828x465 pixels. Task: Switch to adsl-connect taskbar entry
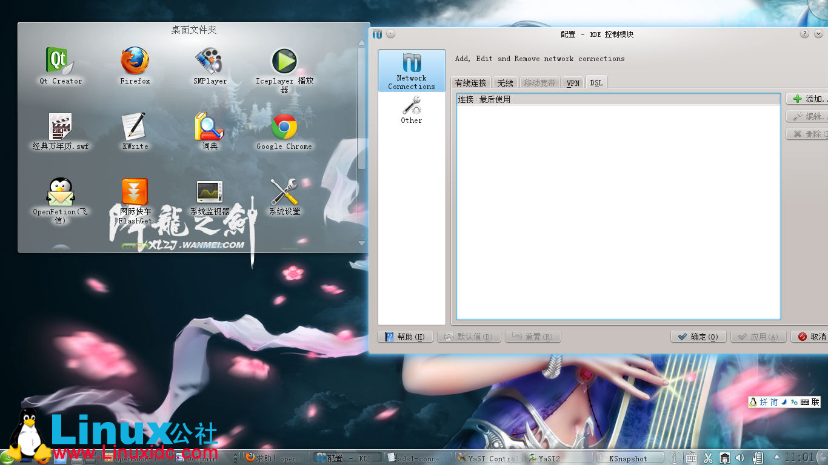(418, 458)
